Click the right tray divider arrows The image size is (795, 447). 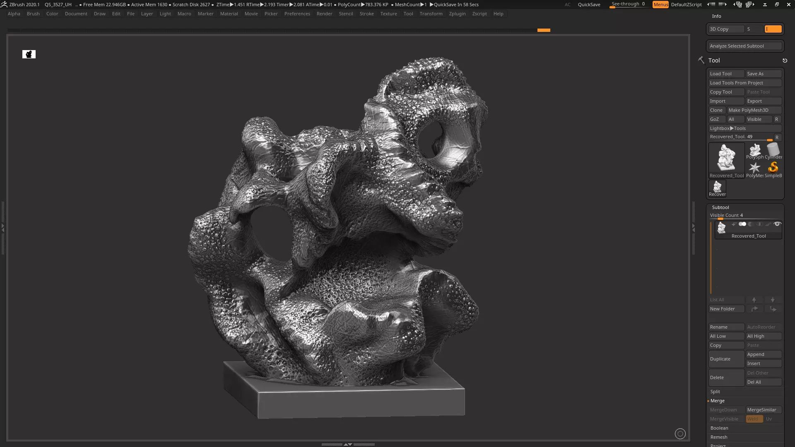pos(694,228)
